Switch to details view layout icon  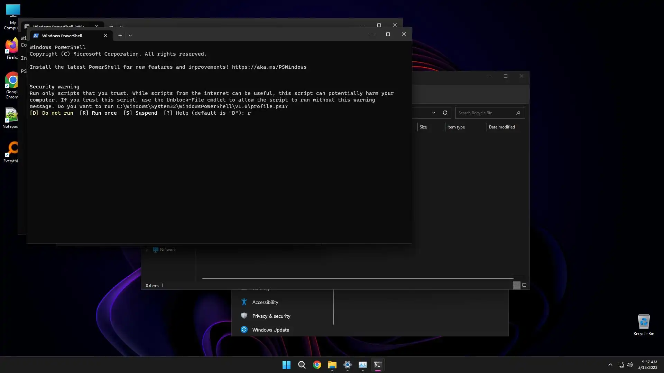point(516,285)
